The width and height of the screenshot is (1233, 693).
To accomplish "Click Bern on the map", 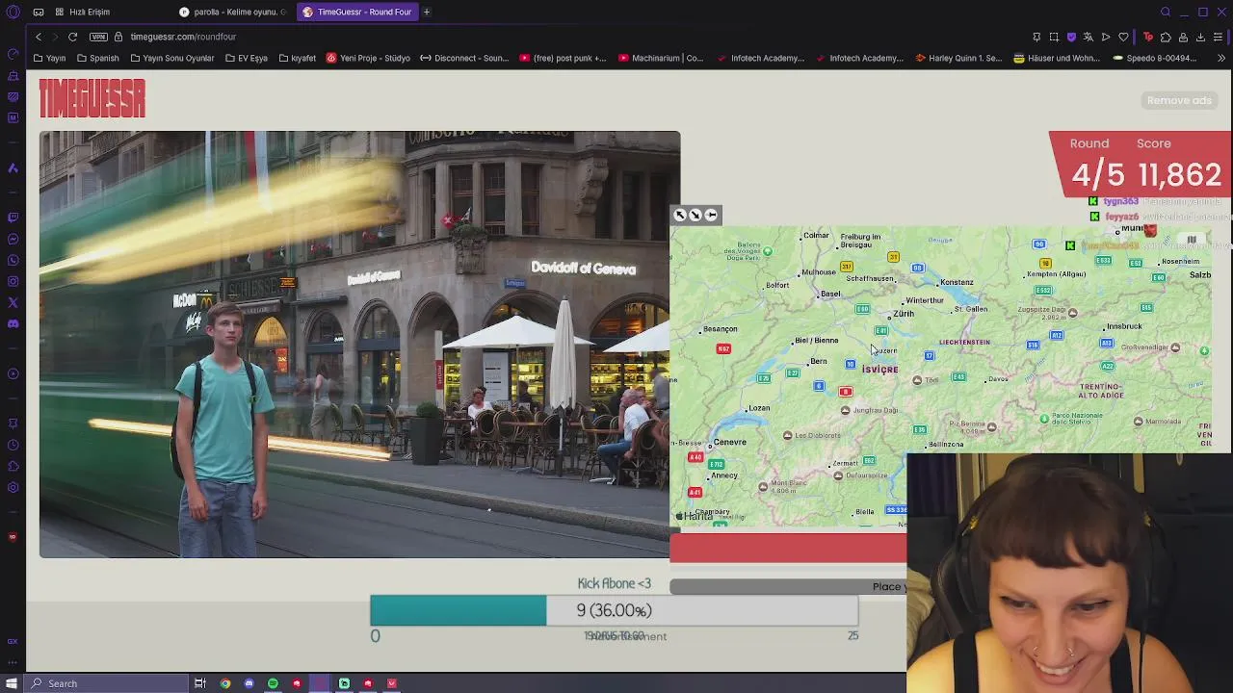I will 818,361.
